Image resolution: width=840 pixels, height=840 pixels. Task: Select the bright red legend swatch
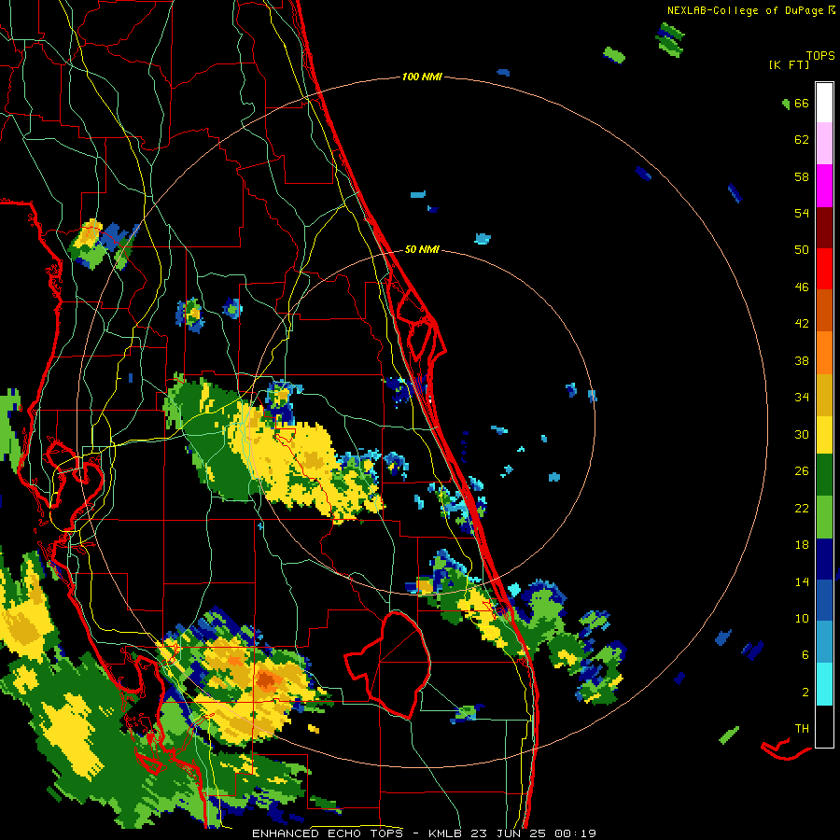click(824, 269)
